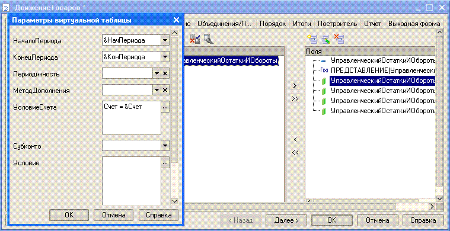Clear МетодДополнения with its X button
The height and width of the screenshot is (231, 450).
(x=165, y=91)
